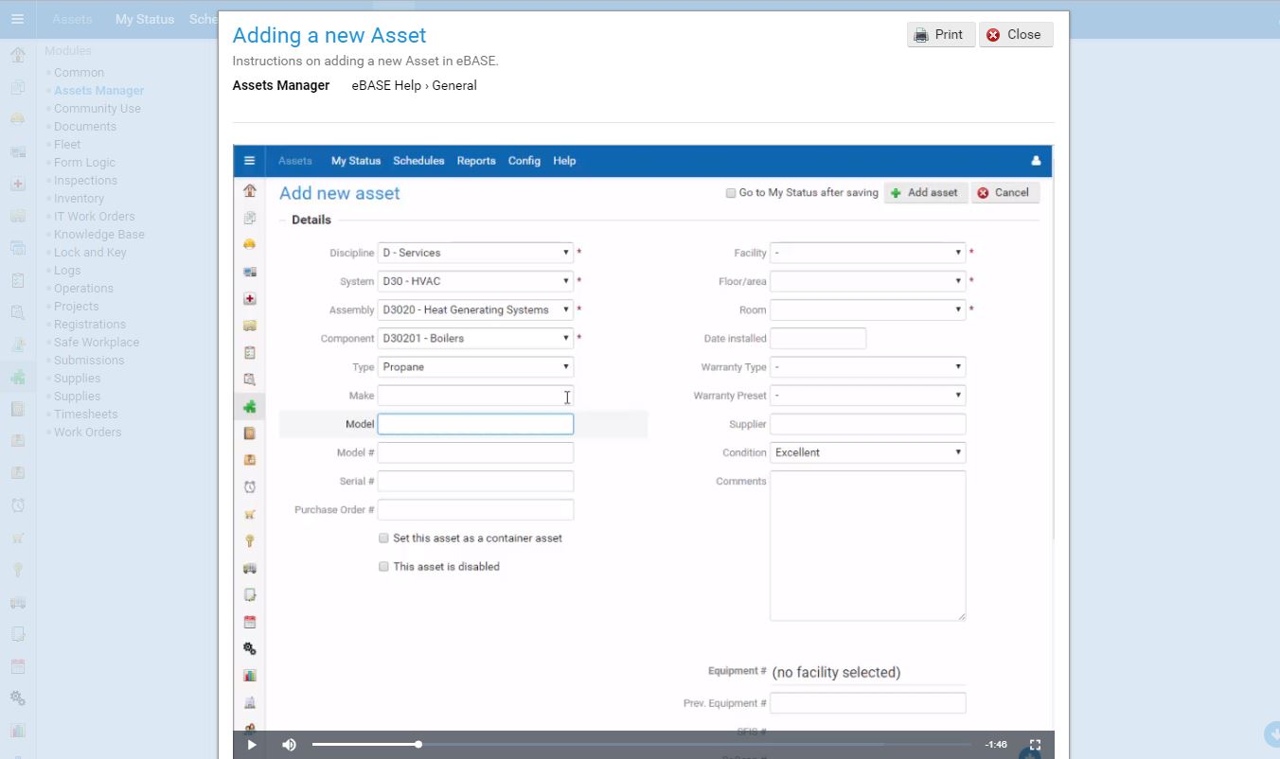
Task: Open Help menu in the video toolbar
Action: [x=564, y=161]
